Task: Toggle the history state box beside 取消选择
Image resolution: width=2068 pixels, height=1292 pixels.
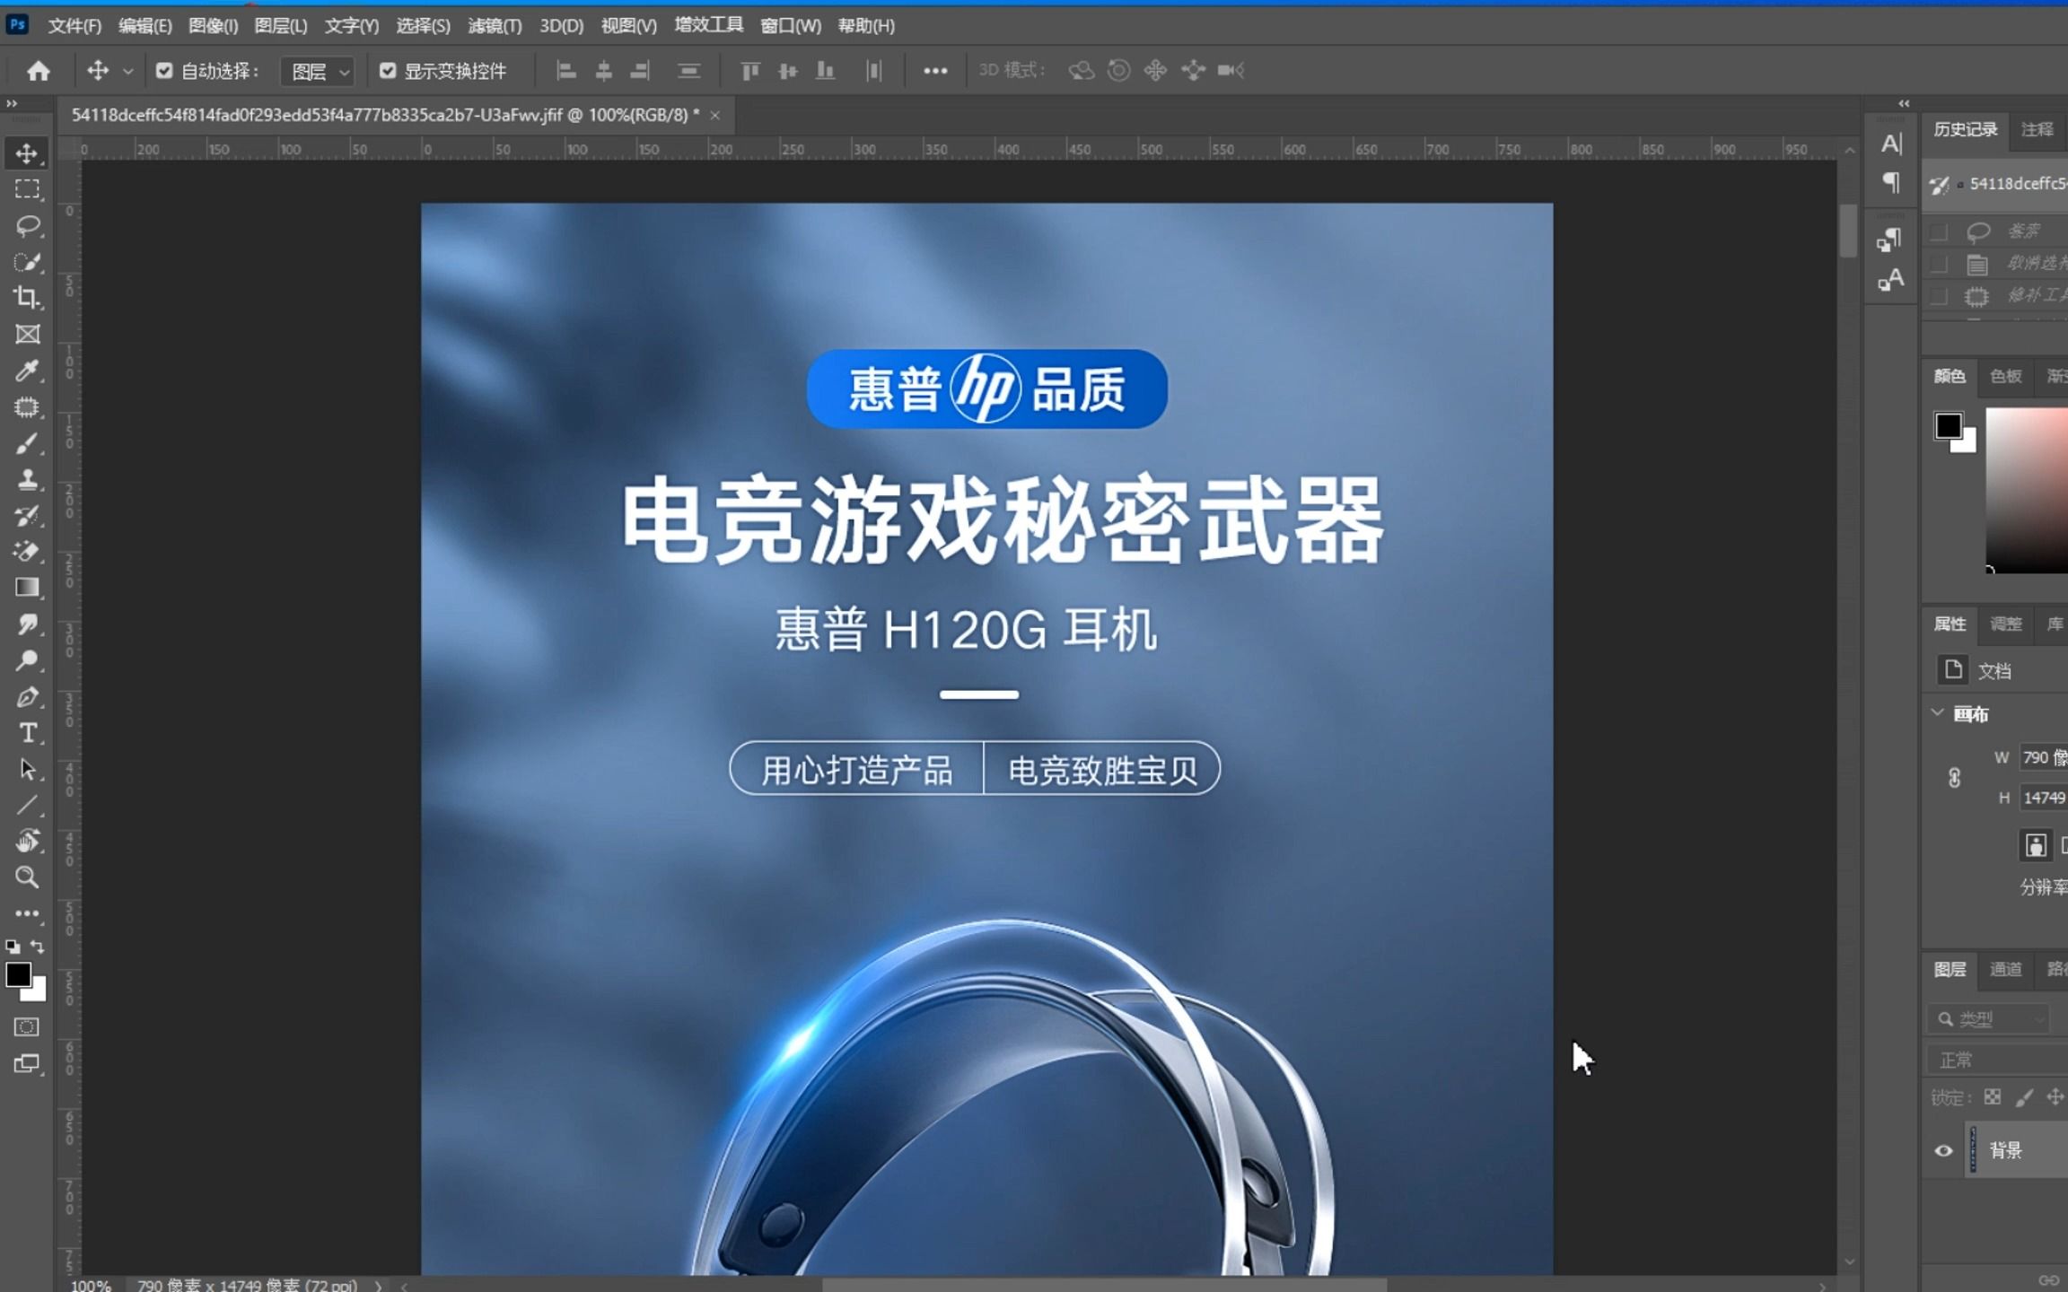Action: click(1939, 264)
